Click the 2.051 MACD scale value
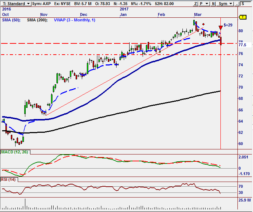 click(x=243, y=157)
